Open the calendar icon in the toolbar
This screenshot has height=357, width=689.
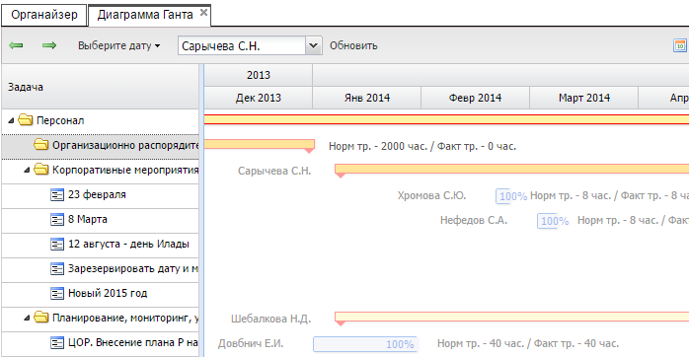pos(680,45)
